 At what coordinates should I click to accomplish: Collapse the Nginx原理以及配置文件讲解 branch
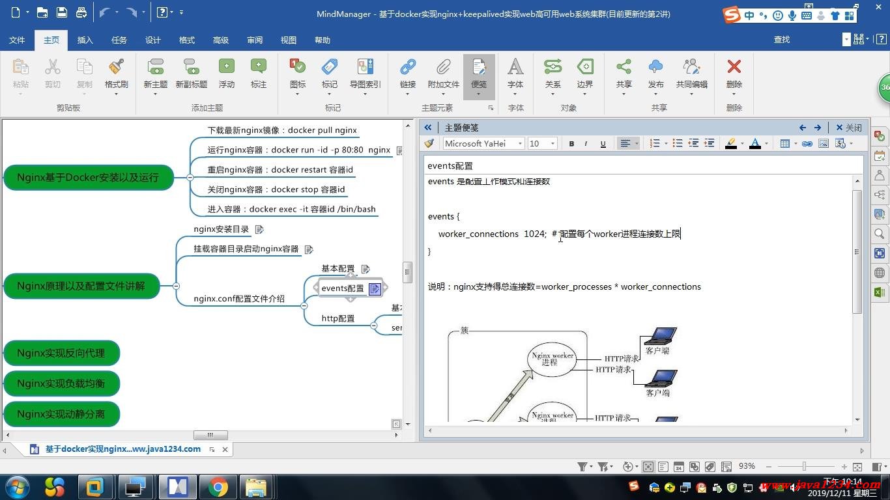(x=176, y=286)
